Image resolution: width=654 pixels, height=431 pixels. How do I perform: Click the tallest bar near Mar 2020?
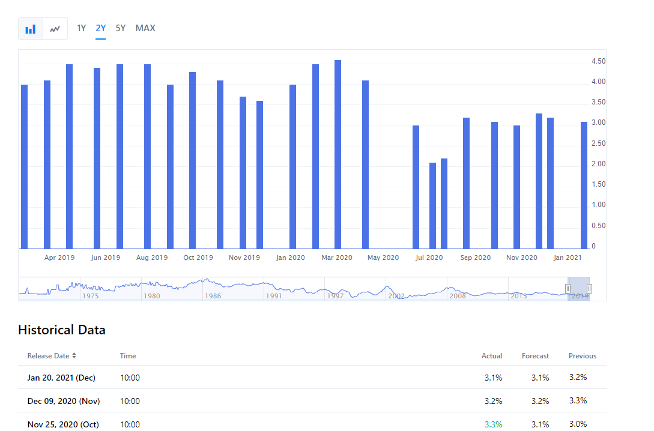click(338, 154)
